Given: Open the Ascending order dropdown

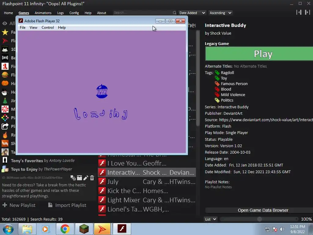Looking at the screenshot, I should [220, 13].
